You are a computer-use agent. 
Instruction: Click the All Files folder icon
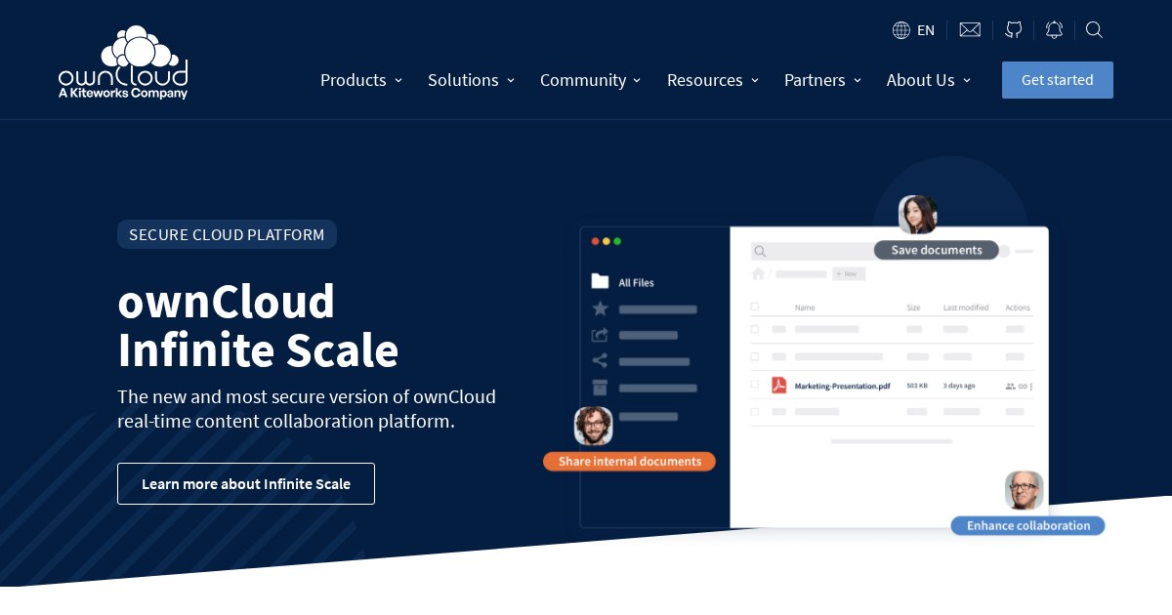[600, 281]
